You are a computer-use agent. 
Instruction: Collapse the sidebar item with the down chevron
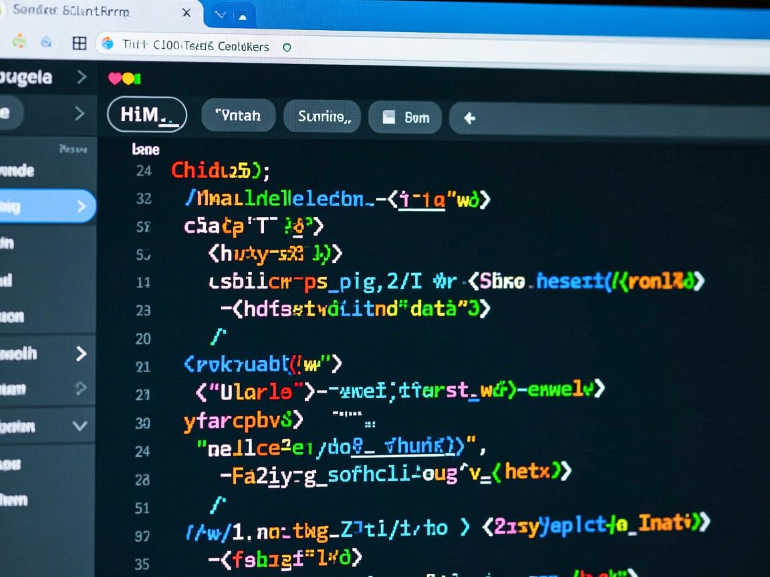80,425
